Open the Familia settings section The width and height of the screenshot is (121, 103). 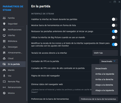pos(11,18)
